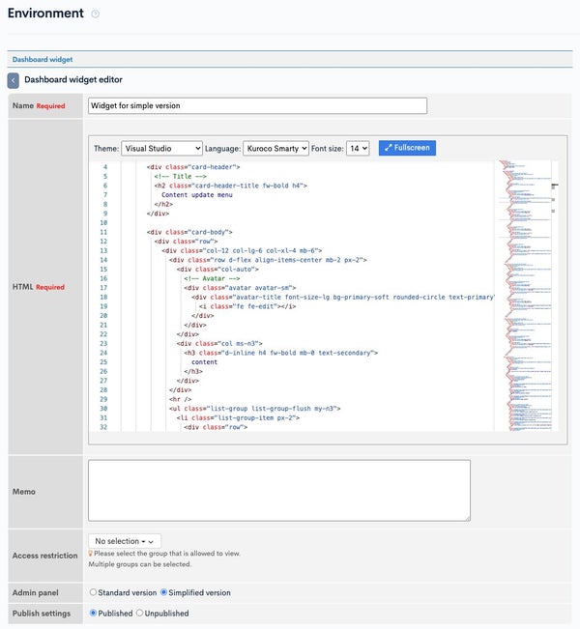The width and height of the screenshot is (580, 629).
Task: Click the help icon beside Environment heading
Action: click(x=95, y=14)
